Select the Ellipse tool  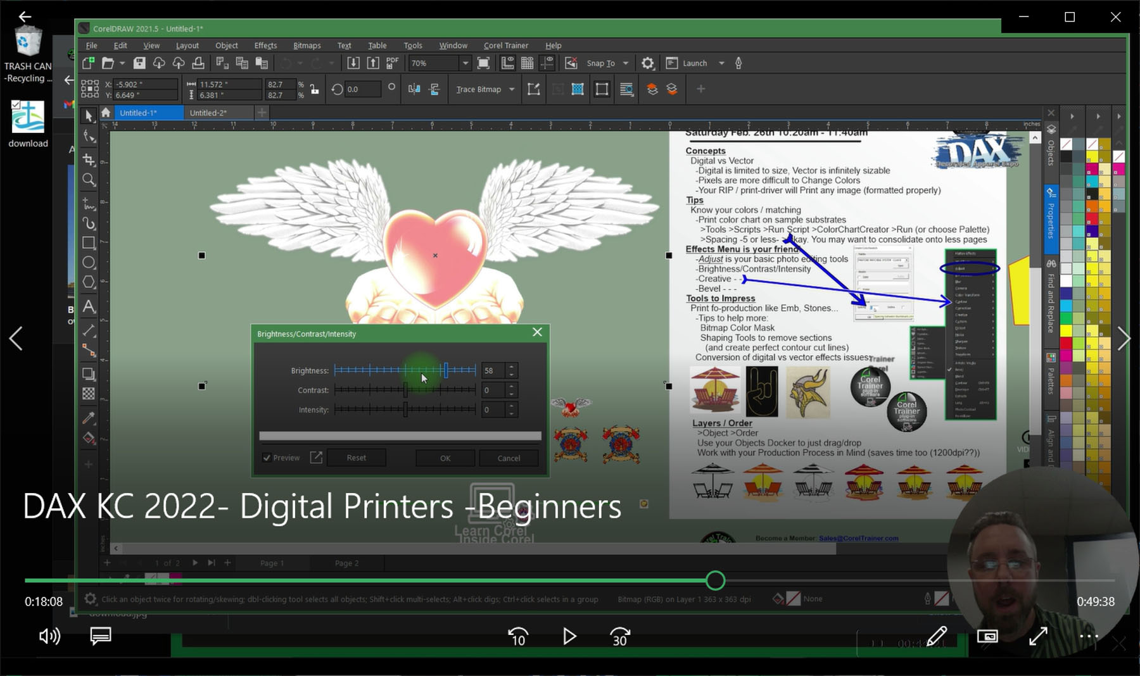point(89,263)
